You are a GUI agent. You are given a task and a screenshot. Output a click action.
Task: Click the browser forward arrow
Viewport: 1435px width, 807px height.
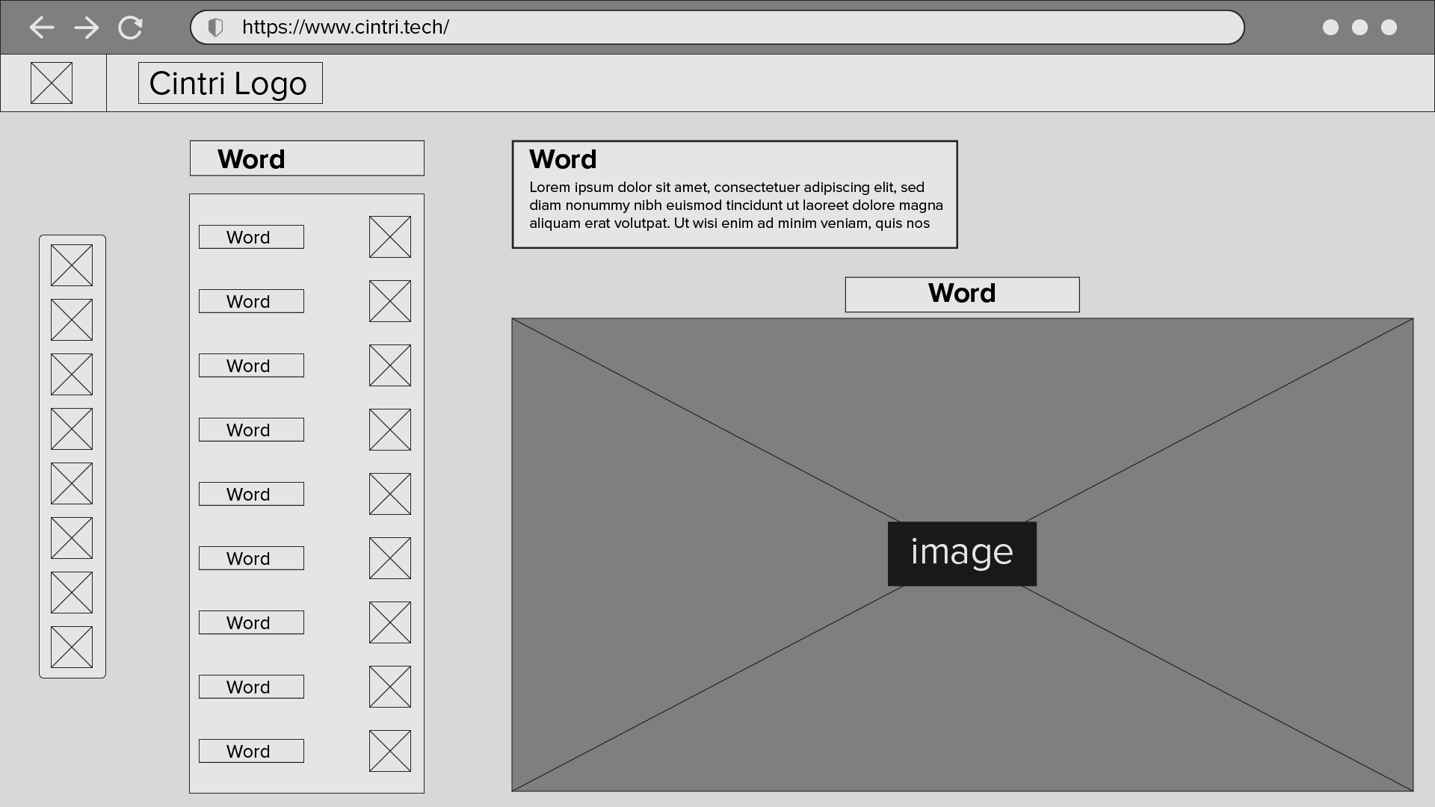[87, 28]
